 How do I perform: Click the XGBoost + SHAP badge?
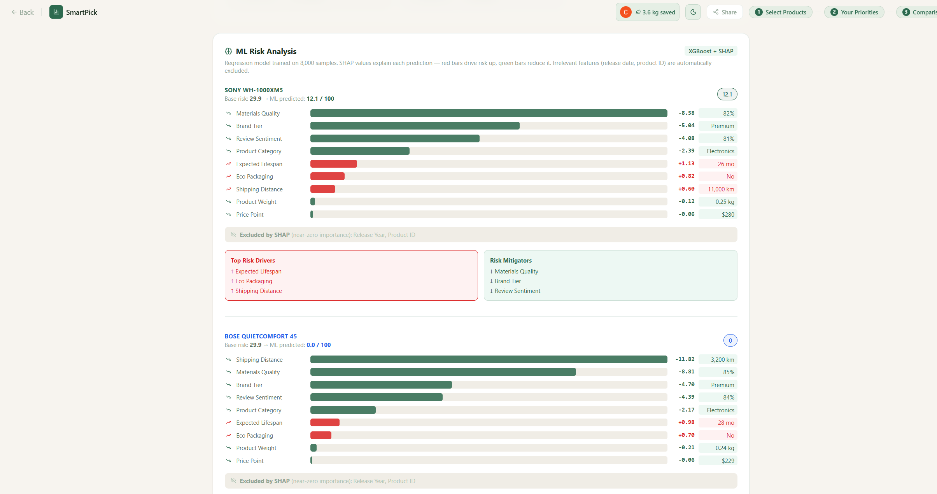pos(711,51)
